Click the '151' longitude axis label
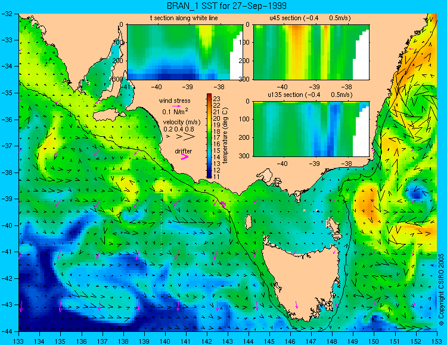This screenshot has width=447, height=345. pyautogui.click(x=395, y=341)
